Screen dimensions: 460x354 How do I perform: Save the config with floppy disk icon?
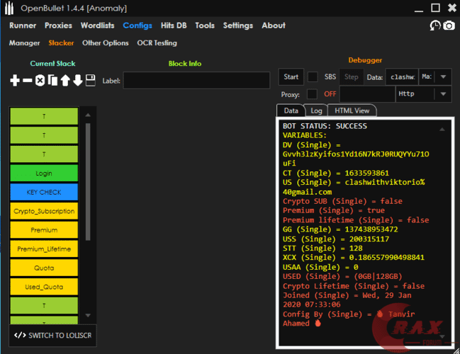(x=91, y=81)
